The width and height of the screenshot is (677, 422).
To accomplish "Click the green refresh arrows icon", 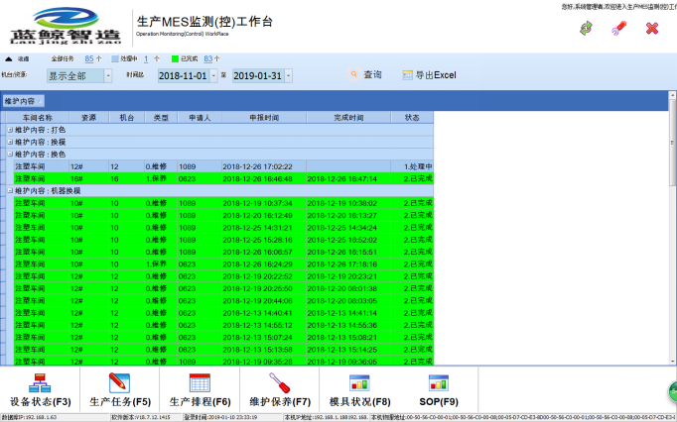I will coord(586,29).
